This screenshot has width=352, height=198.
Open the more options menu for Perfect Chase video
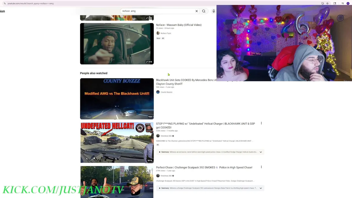261,167
